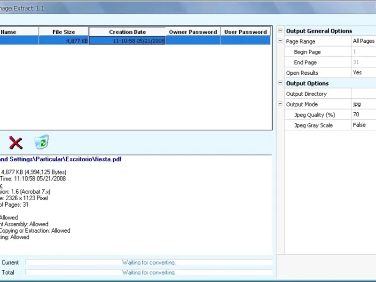Image resolution: width=376 pixels, height=282 pixels.
Task: Click the 1.6 (Acrobat 7.x) version line
Action: 25,192
